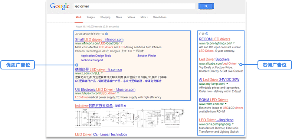Open UE Electronic LED Driver - fuhua-cn.com ad

(x=105, y=89)
